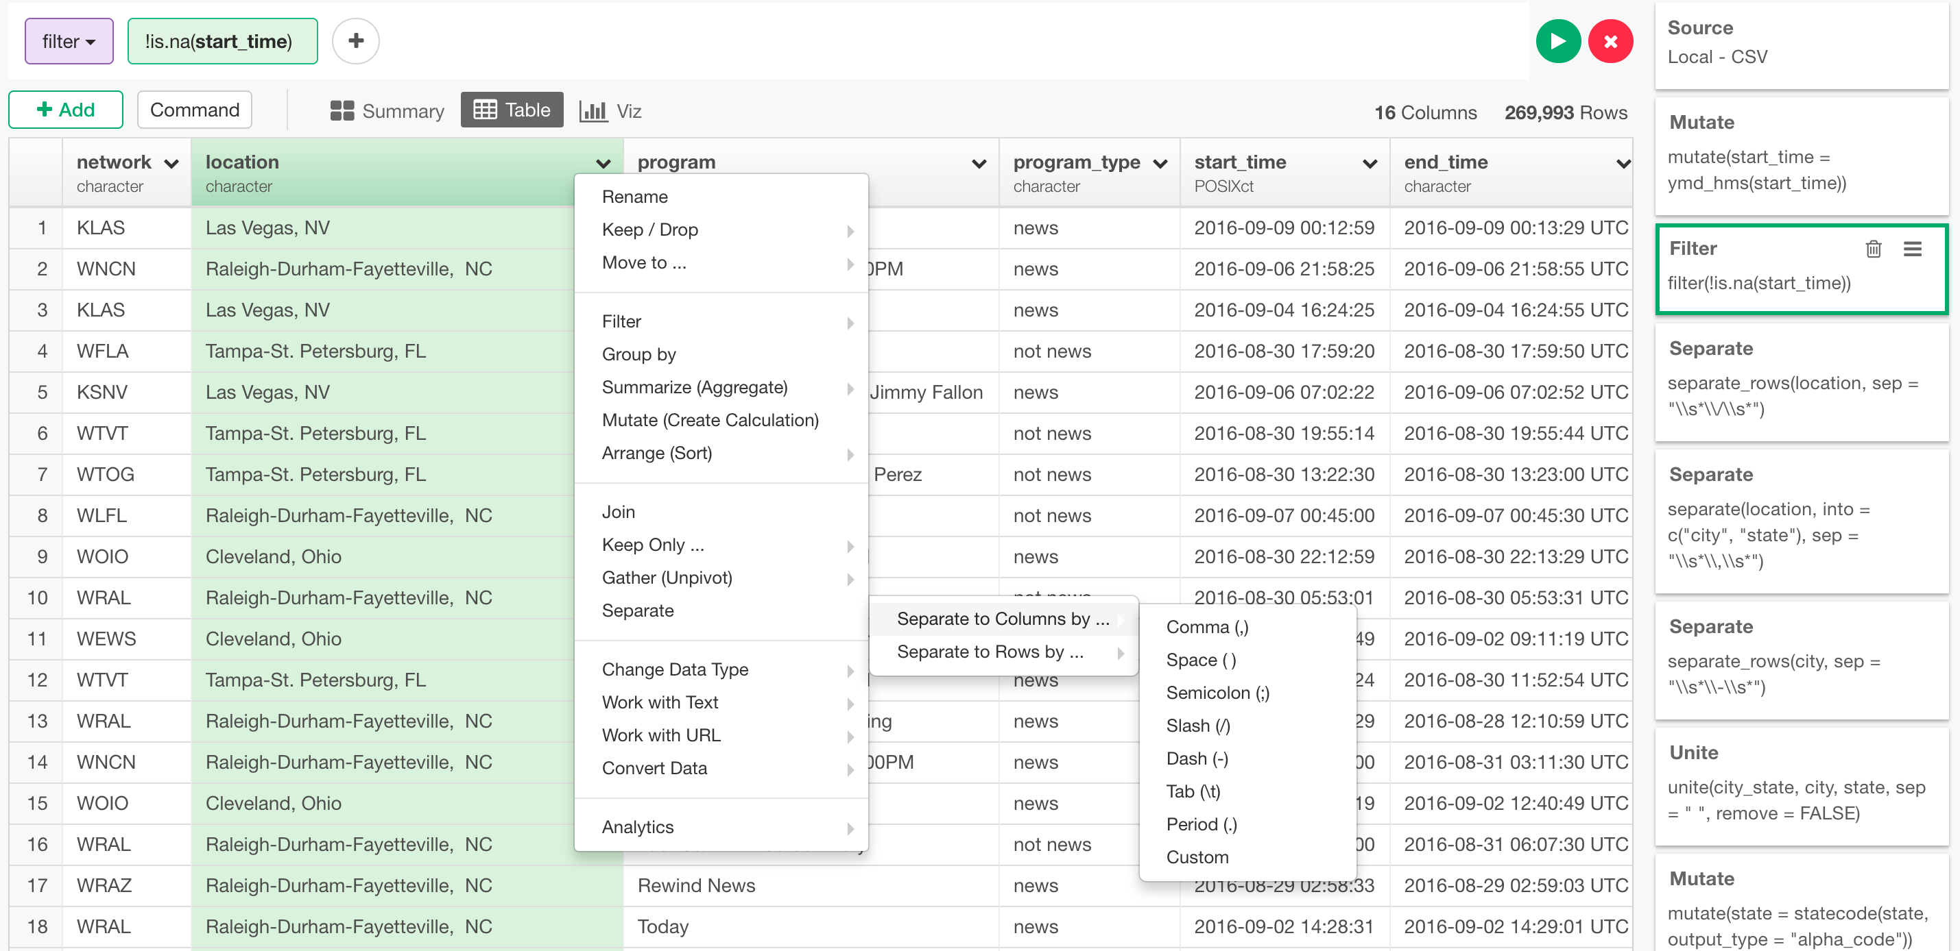
Task: Choose Custom separator option
Action: tap(1197, 856)
